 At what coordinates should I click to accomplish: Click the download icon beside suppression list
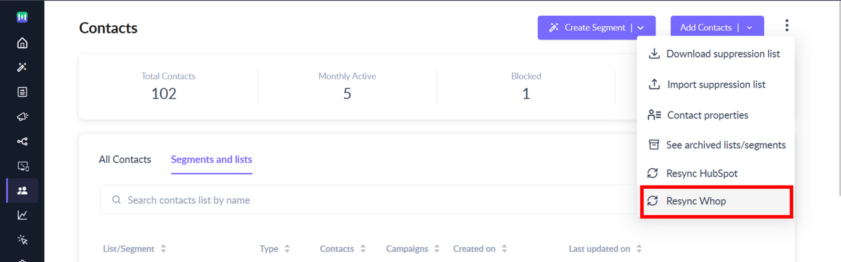(x=654, y=54)
